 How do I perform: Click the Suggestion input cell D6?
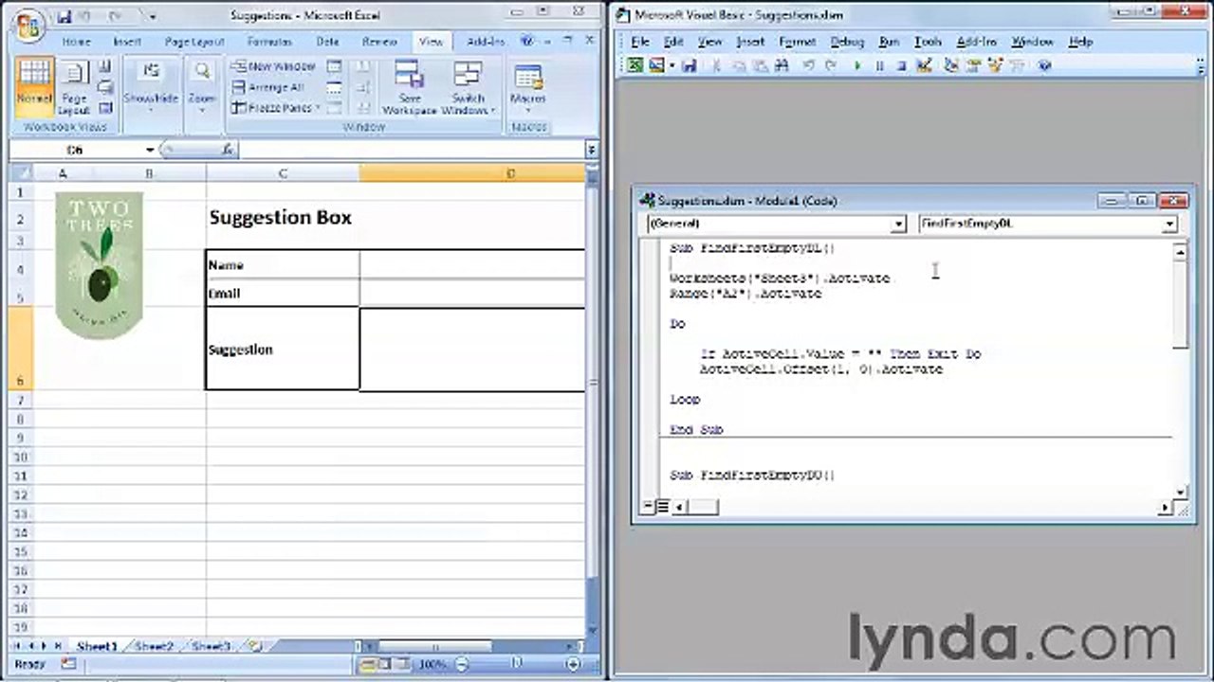click(472, 349)
